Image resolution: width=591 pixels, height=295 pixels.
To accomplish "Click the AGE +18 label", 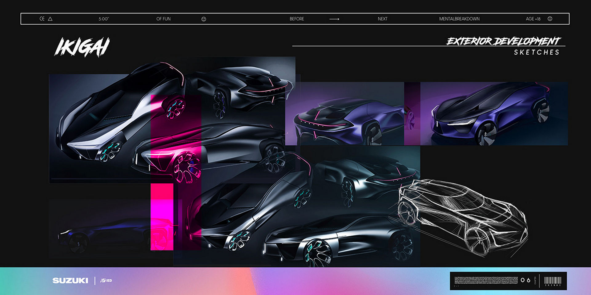I will point(533,19).
